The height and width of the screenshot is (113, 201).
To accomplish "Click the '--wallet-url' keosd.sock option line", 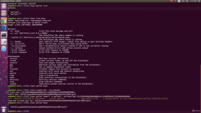I will [x=40, y=37].
